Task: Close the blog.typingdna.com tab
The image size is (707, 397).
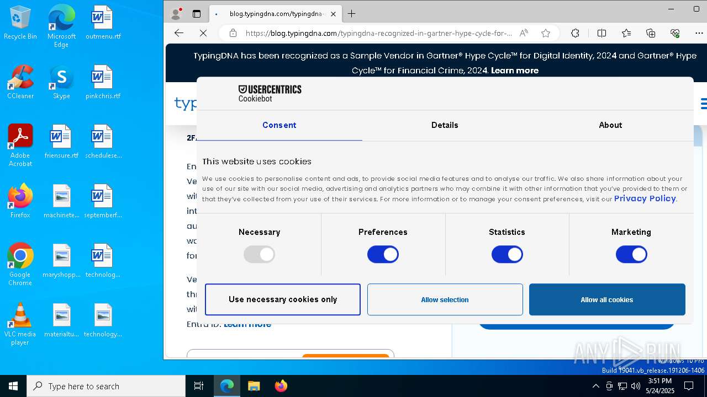Action: tap(334, 14)
